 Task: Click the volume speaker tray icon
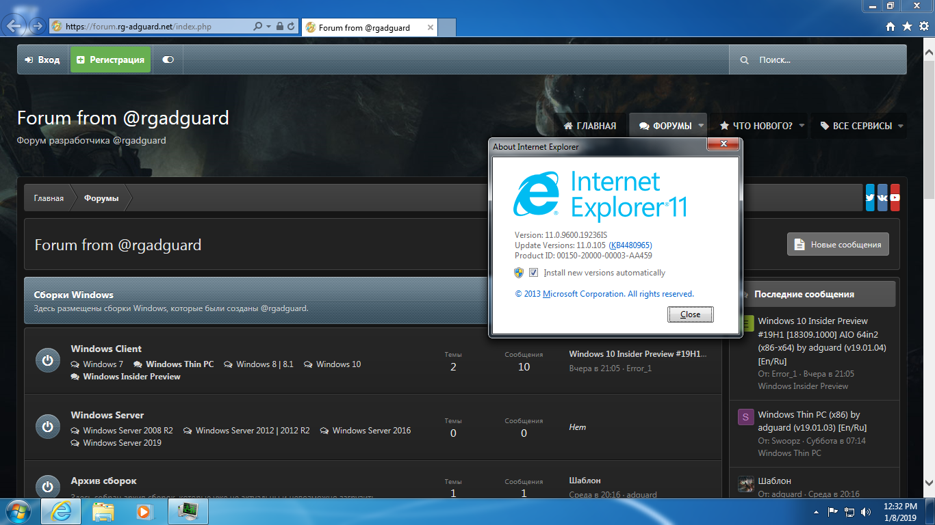[x=866, y=511]
